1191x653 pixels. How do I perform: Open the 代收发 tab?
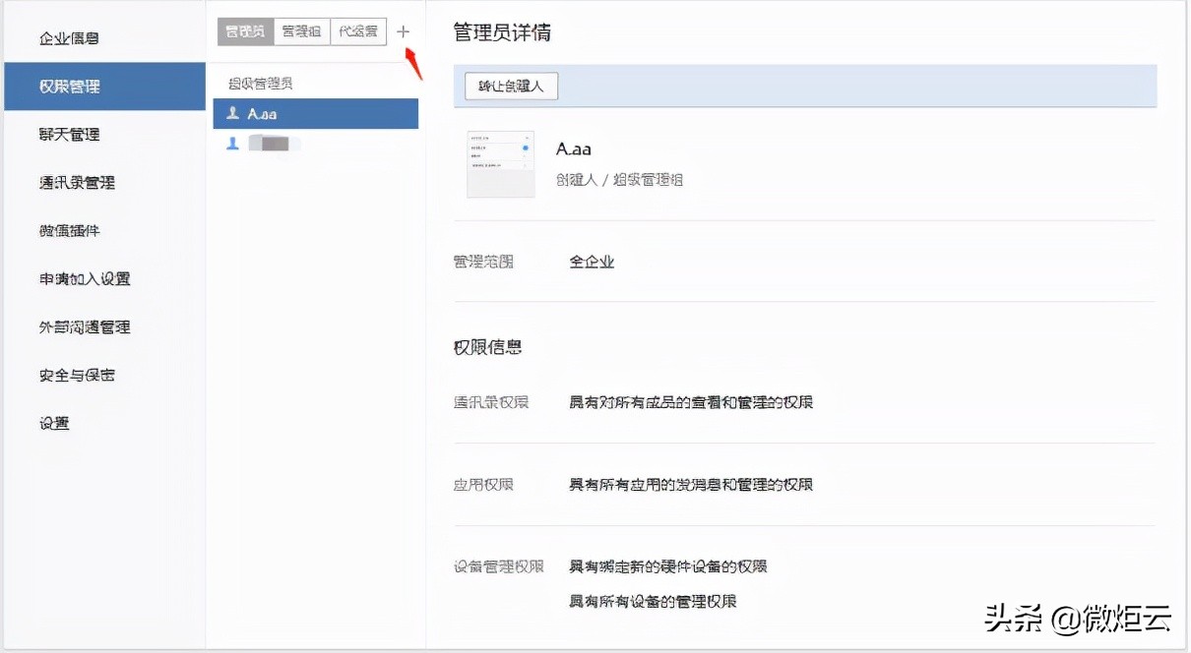[x=357, y=30]
